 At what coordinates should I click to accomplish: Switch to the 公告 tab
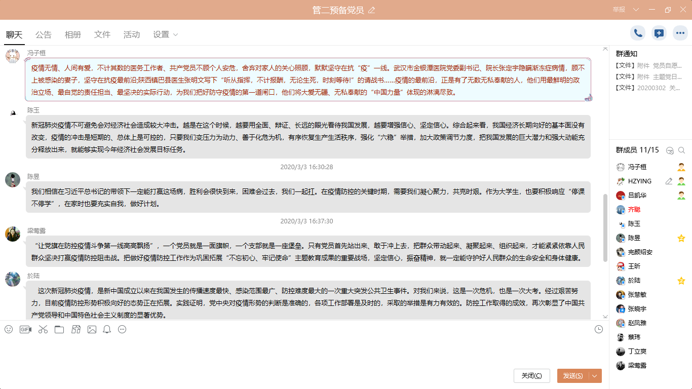[44, 35]
